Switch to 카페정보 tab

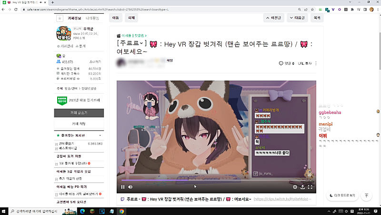[x=74, y=18]
